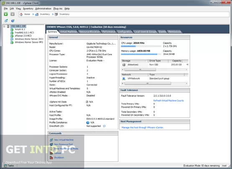
Task: Click Refresh Virtual Machine Counts link
Action: tap(168, 101)
